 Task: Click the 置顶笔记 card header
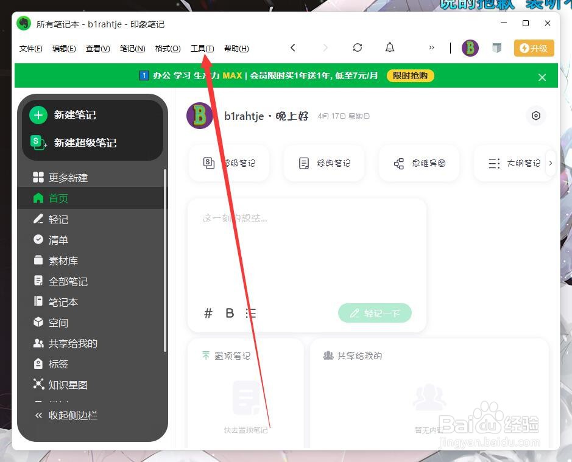point(226,355)
